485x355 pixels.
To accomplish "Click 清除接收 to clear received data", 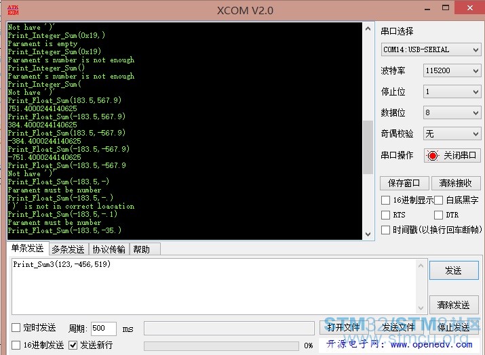I will (455, 183).
